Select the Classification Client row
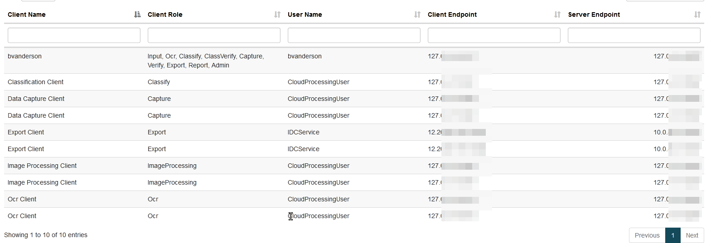 [36, 82]
